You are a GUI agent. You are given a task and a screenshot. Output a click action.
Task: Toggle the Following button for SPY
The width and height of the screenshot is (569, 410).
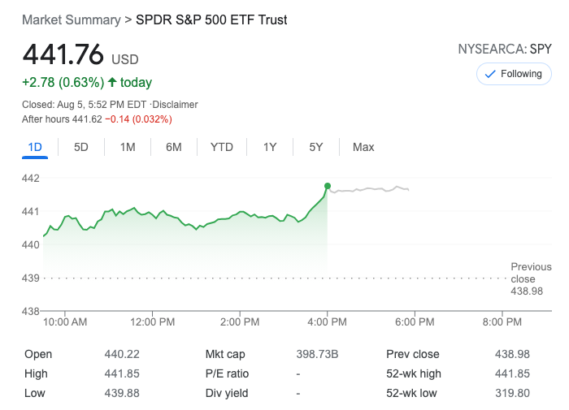point(514,74)
